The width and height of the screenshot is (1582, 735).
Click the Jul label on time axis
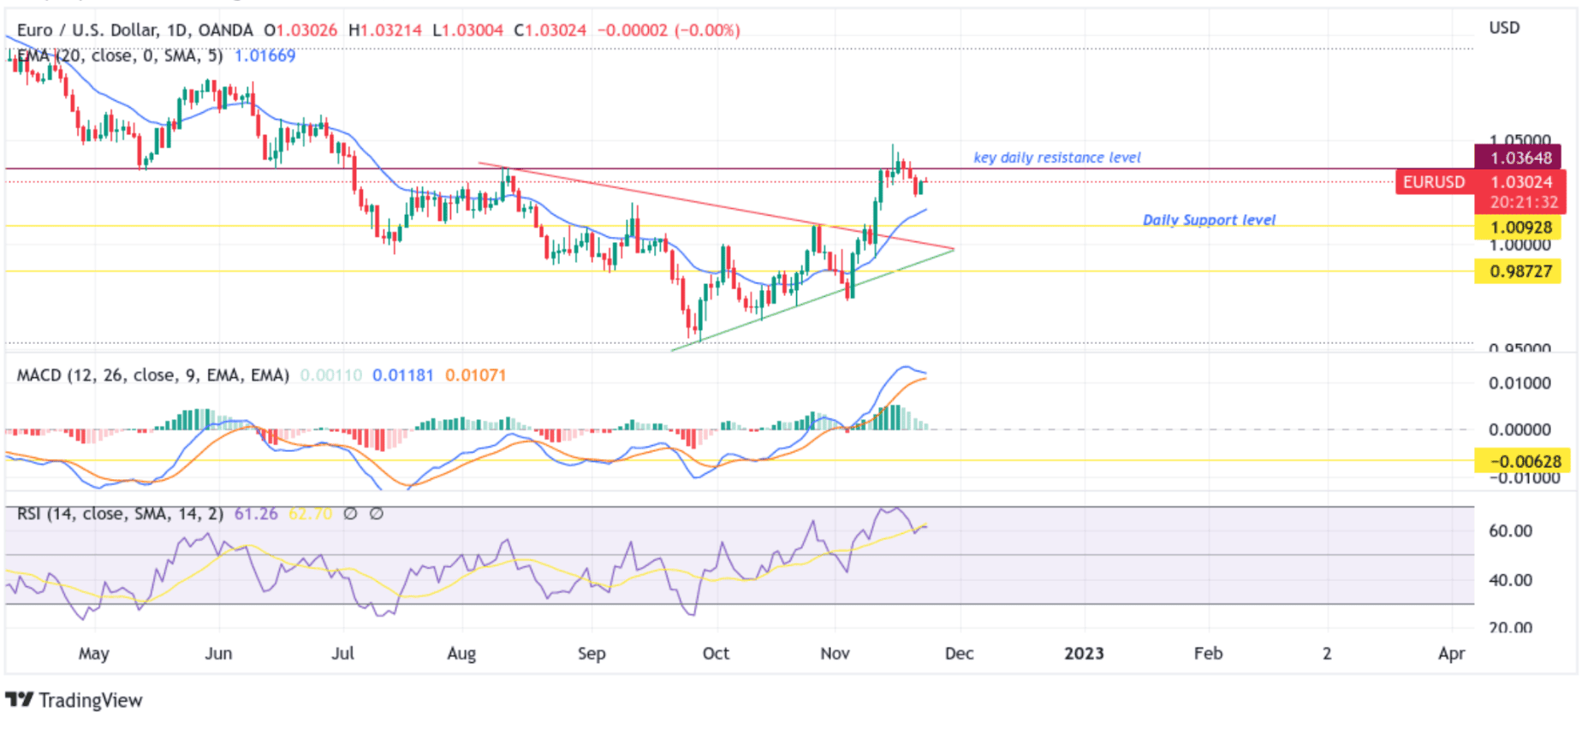tap(342, 653)
